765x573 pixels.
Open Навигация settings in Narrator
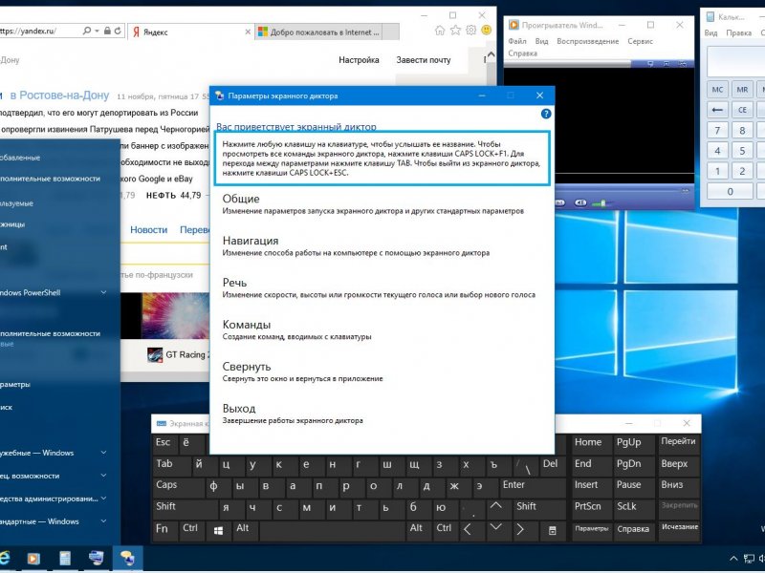tap(356, 246)
